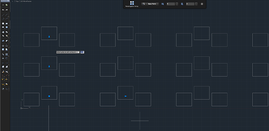The image size is (269, 131).
Task: Open the command prompt options dropdown
Action: point(78,52)
